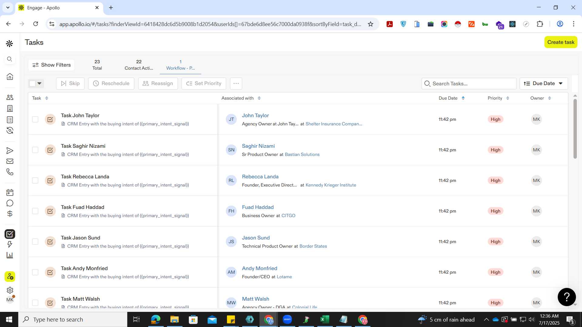The width and height of the screenshot is (582, 327).
Task: Open the more actions ellipsis menu
Action: 236,83
